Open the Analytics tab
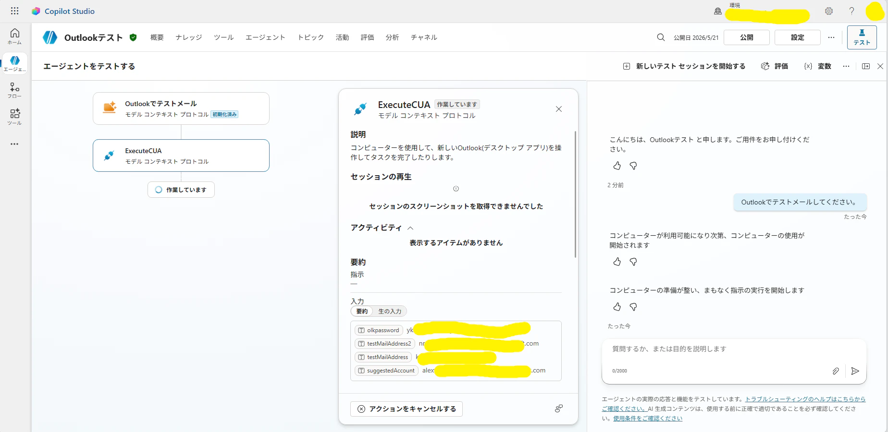The height and width of the screenshot is (432, 888). click(x=393, y=37)
